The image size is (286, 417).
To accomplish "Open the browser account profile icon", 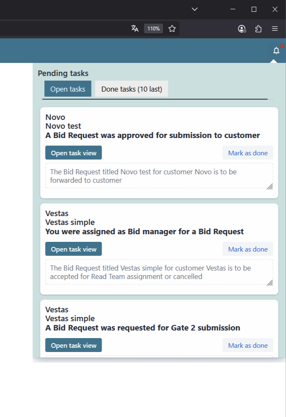I will pos(242,29).
